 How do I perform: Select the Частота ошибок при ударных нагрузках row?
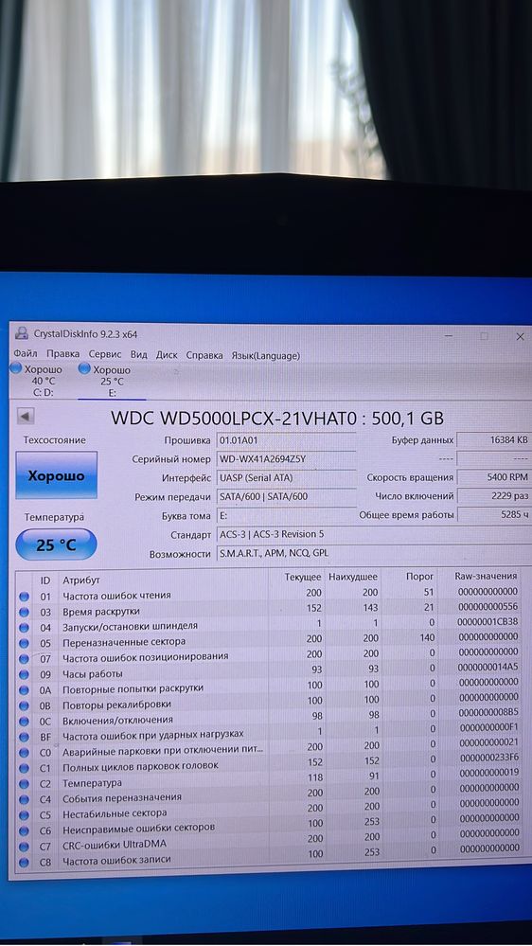(269, 733)
